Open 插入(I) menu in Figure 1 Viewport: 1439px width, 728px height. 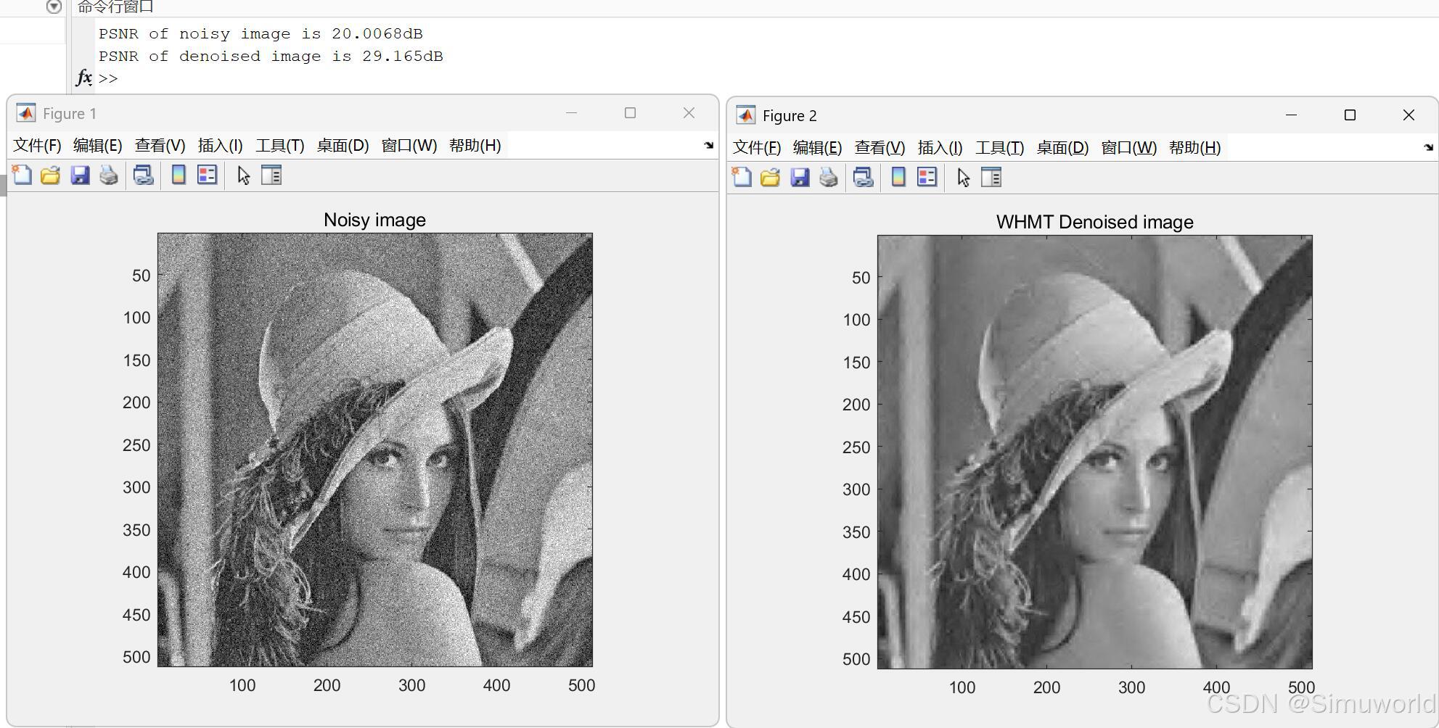tap(220, 145)
